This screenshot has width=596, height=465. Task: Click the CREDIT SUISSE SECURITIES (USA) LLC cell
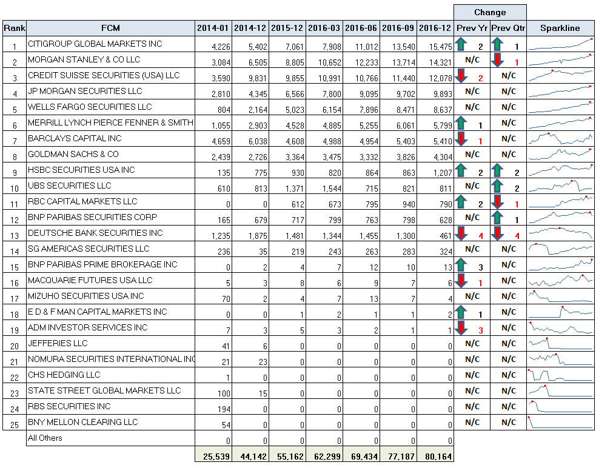(x=110, y=76)
